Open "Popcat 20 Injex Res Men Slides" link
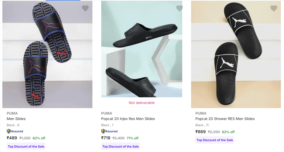284x152 pixels. click(128, 119)
